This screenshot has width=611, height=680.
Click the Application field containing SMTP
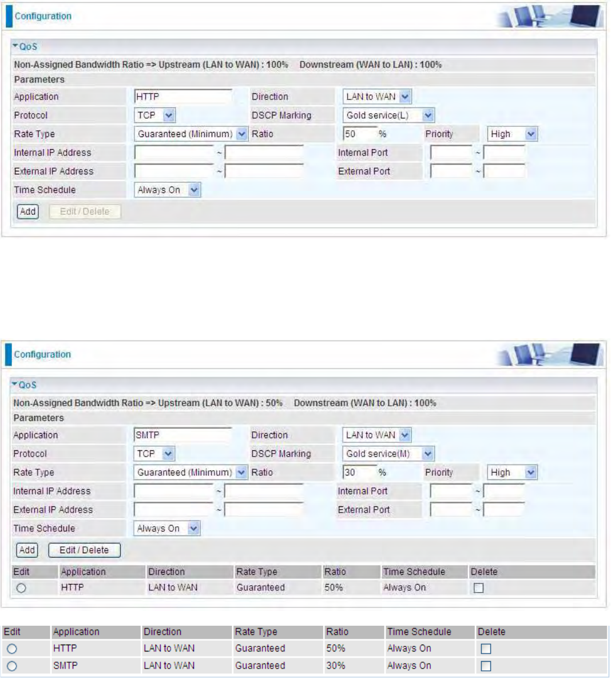(x=182, y=435)
